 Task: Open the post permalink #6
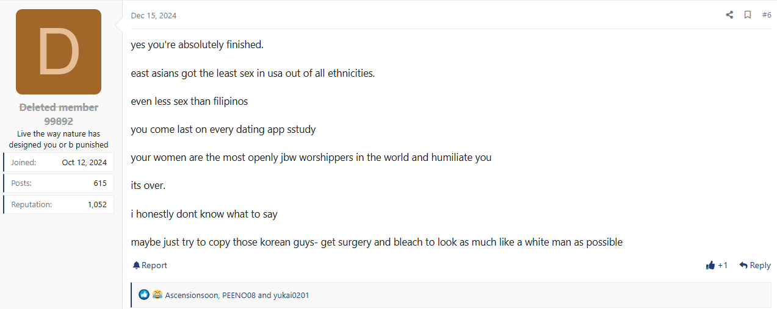pyautogui.click(x=767, y=15)
